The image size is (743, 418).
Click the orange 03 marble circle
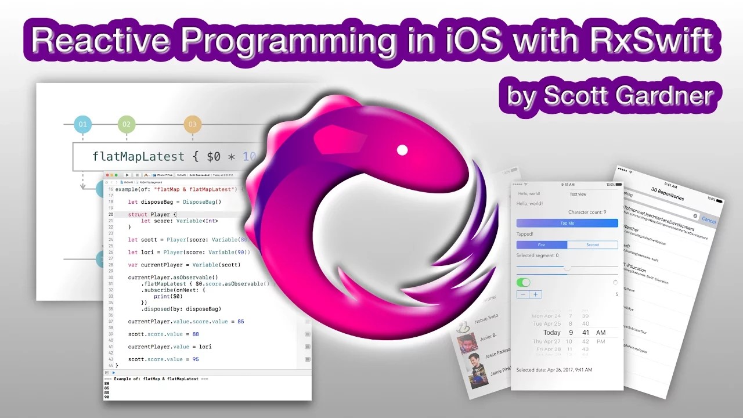coord(193,124)
